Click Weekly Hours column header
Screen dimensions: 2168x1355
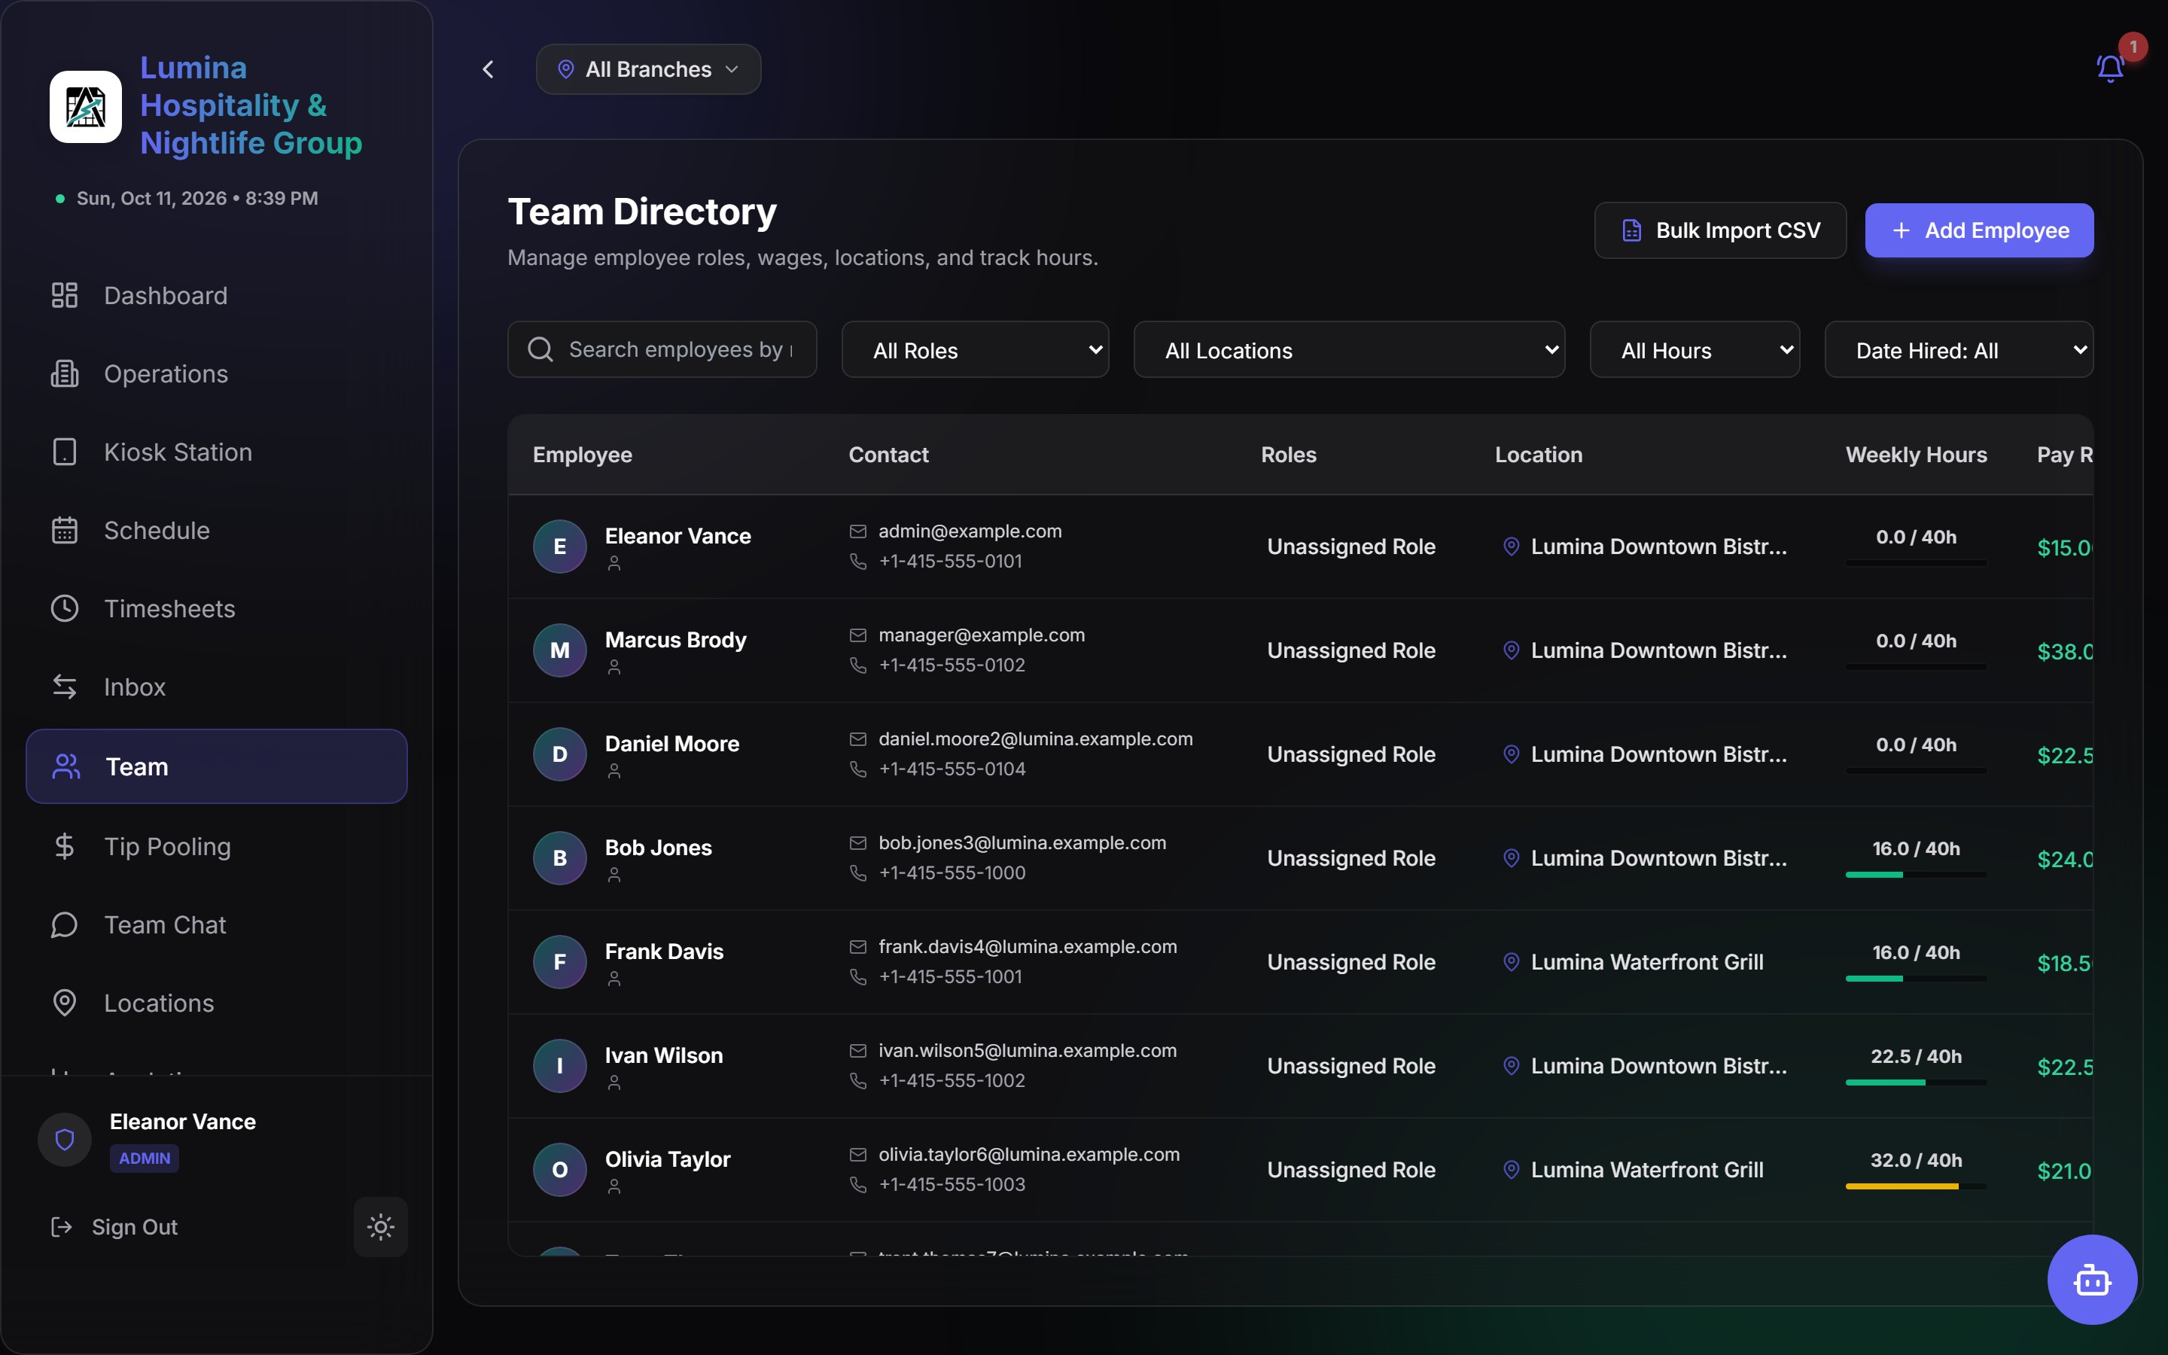pyautogui.click(x=1917, y=455)
